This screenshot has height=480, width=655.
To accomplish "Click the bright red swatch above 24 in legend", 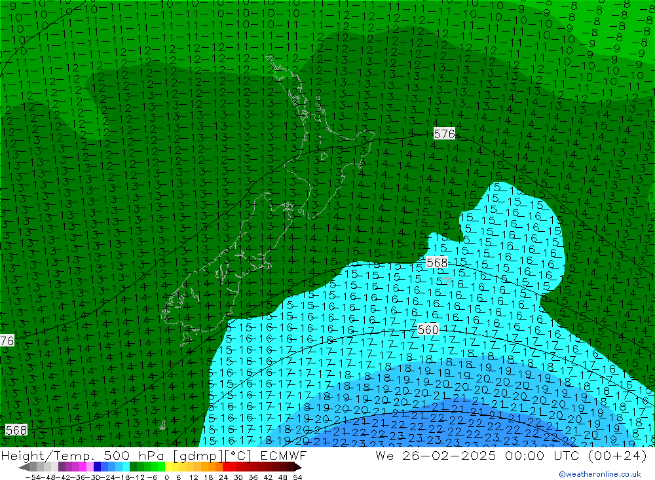I will pos(226,467).
